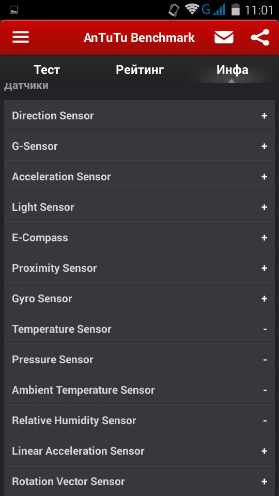The image size is (279, 496).
Task: Select the Инфа tab
Action: click(x=232, y=70)
